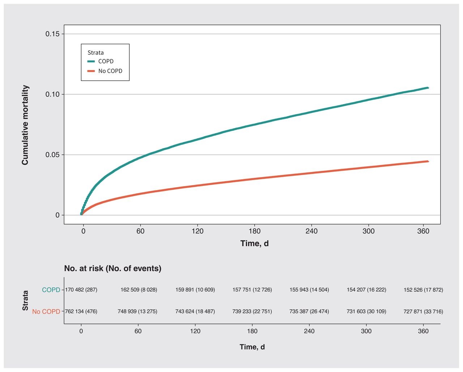Click the vertical 'Strata' label beside risk table

[x=25, y=300]
